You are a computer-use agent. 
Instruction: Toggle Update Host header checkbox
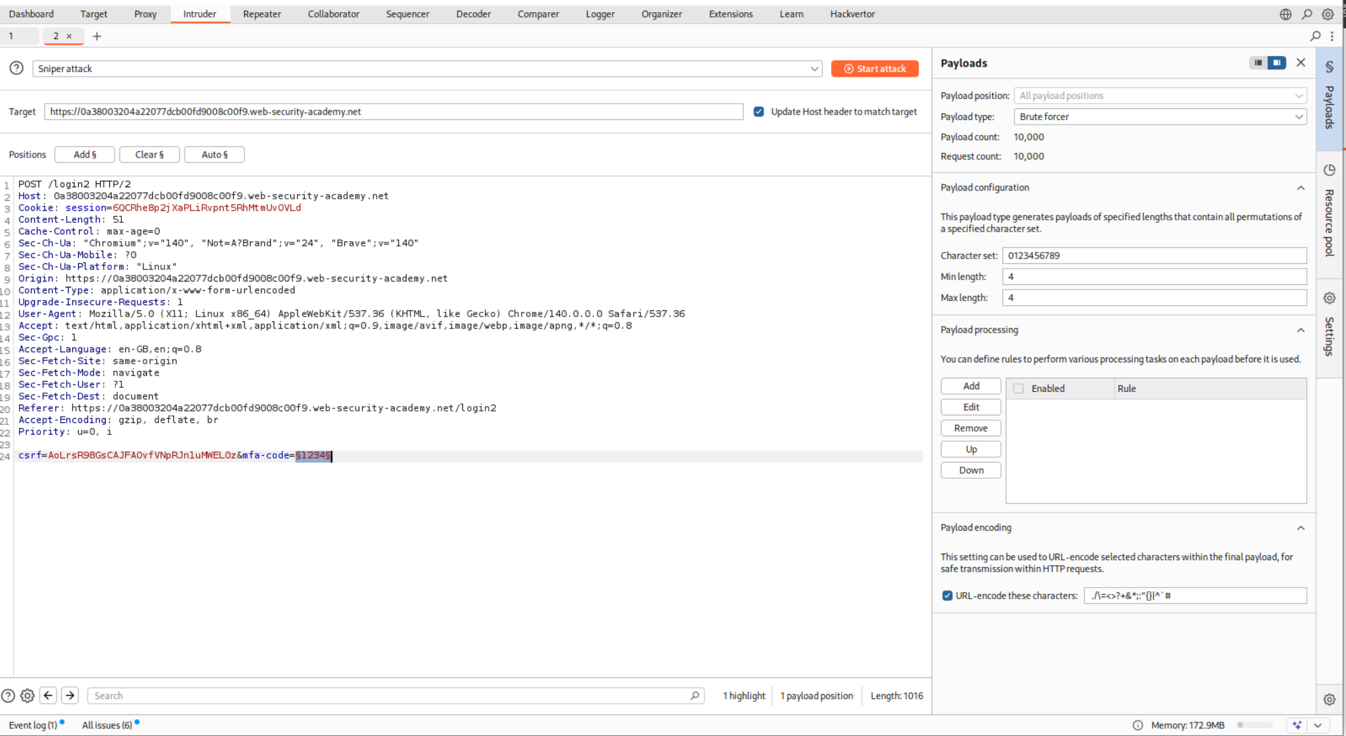(758, 112)
